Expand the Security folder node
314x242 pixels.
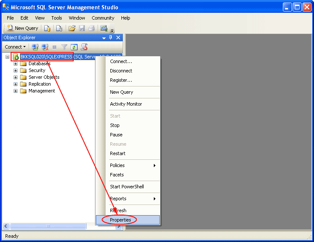(15, 71)
